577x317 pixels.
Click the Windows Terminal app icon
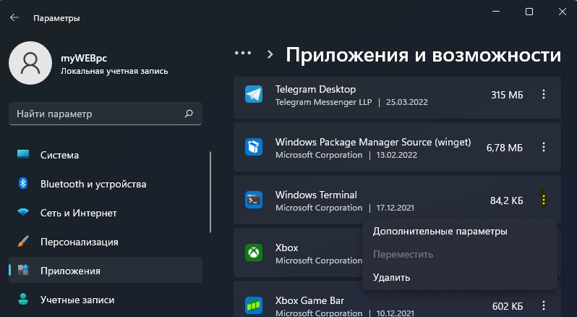pos(254,200)
